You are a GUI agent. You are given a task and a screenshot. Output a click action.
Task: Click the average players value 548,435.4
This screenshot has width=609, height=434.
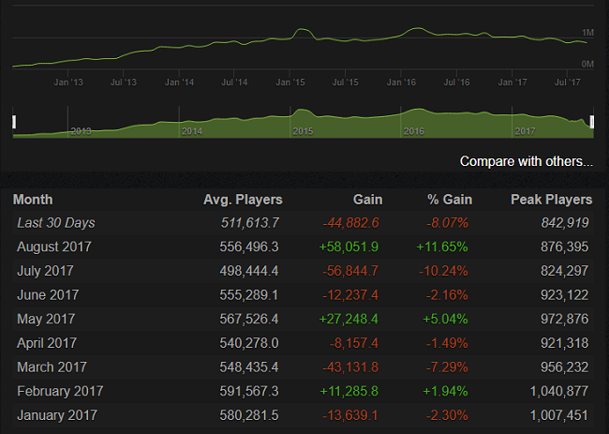coord(249,367)
